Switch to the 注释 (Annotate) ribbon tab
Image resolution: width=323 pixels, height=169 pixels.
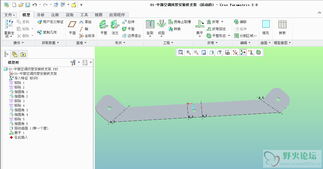(x=55, y=15)
